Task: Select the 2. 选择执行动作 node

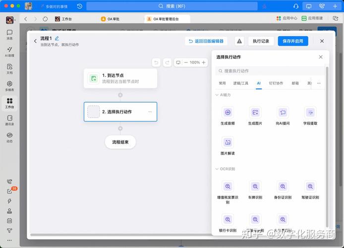Action: [x=120, y=112]
